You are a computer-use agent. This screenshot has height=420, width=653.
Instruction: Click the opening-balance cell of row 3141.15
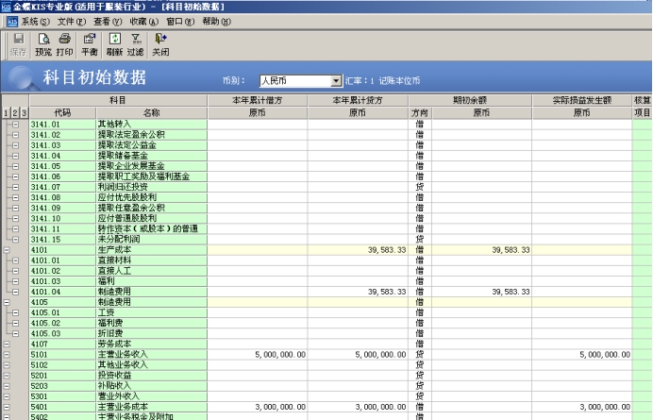coord(482,239)
